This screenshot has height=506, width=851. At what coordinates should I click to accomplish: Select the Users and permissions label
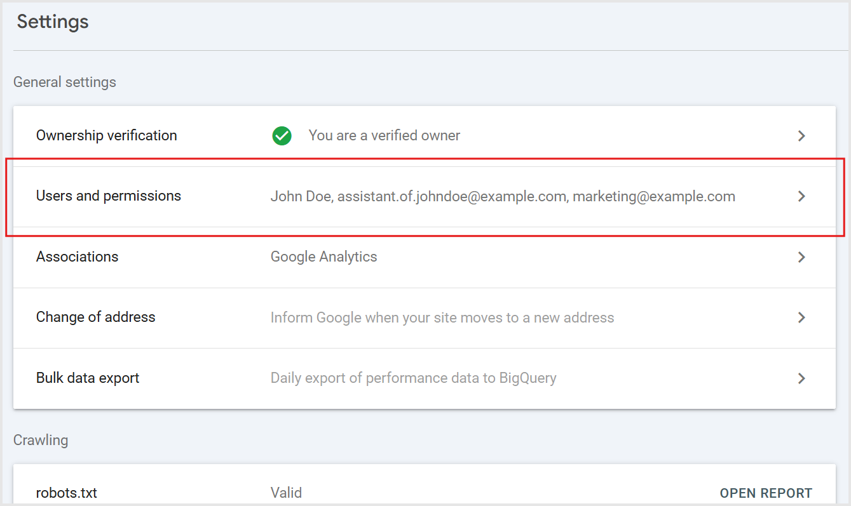[x=109, y=196]
